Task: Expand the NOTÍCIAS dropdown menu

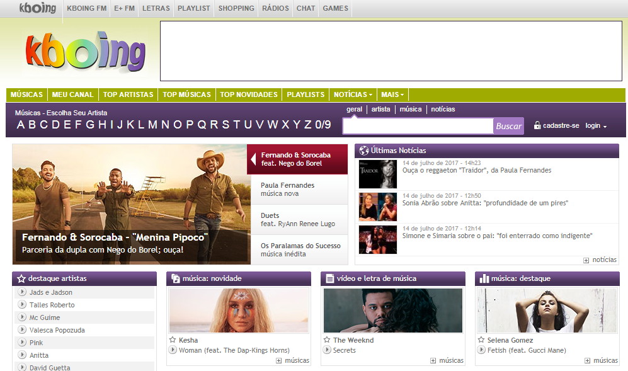Action: click(x=353, y=94)
